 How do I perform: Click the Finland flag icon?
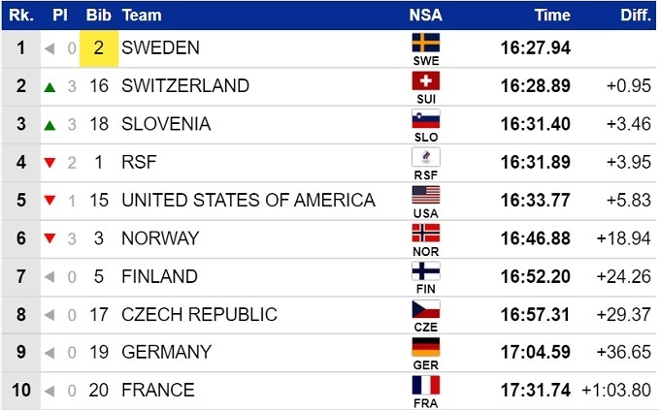pyautogui.click(x=425, y=270)
